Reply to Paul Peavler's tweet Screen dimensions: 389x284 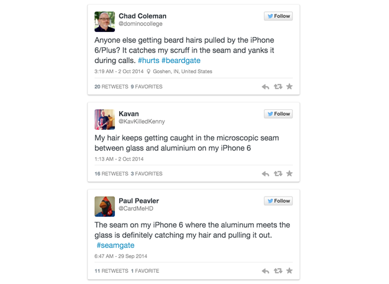point(265,271)
